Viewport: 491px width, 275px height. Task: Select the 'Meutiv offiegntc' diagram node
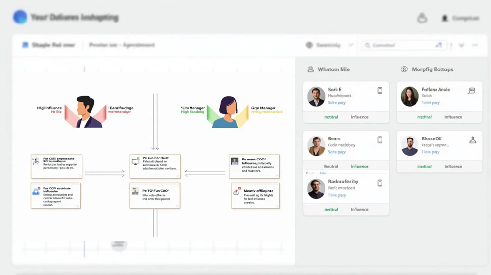(x=255, y=196)
